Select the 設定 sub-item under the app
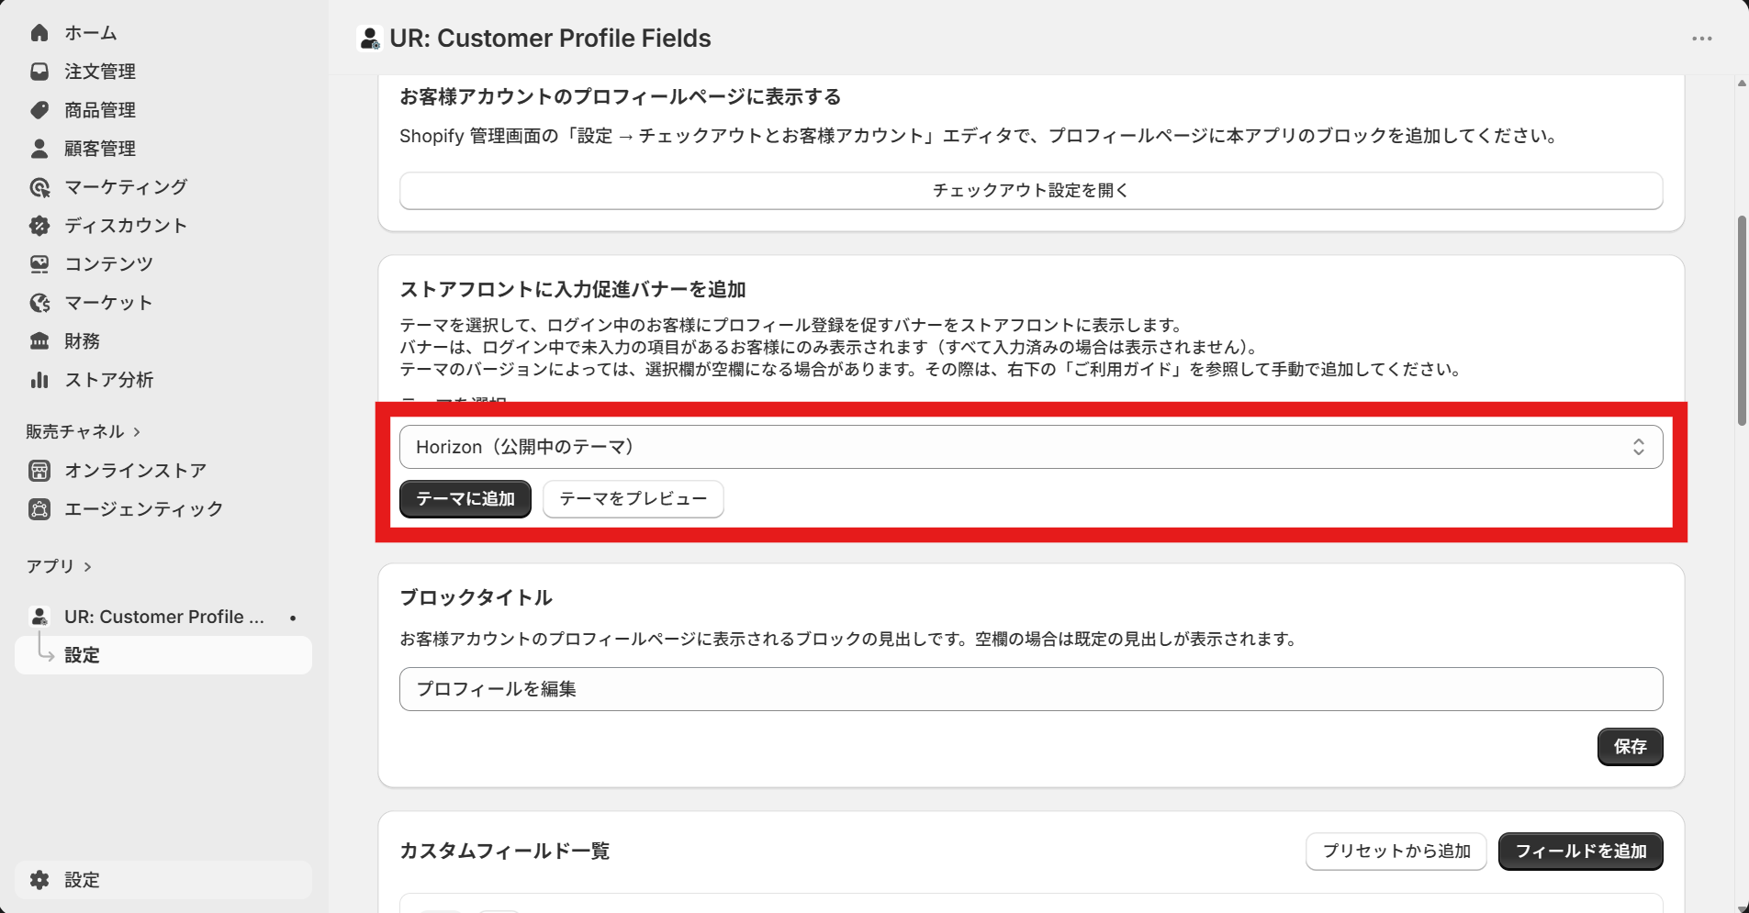The width and height of the screenshot is (1749, 913). [163, 655]
